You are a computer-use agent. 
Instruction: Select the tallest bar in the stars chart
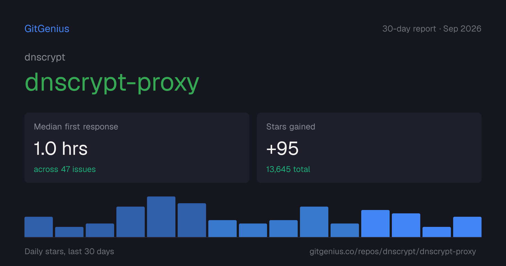point(161,217)
